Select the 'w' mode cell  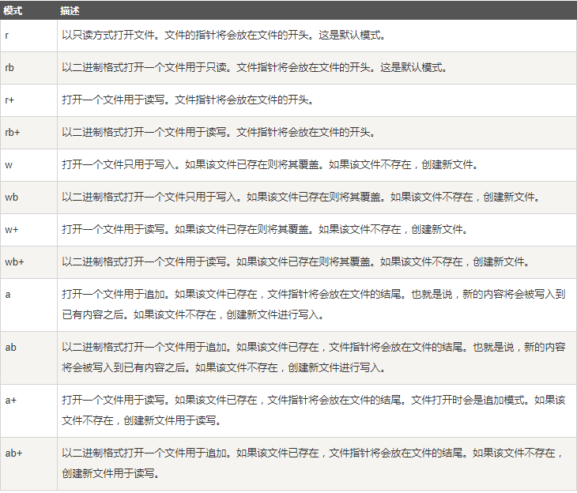(x=9, y=165)
